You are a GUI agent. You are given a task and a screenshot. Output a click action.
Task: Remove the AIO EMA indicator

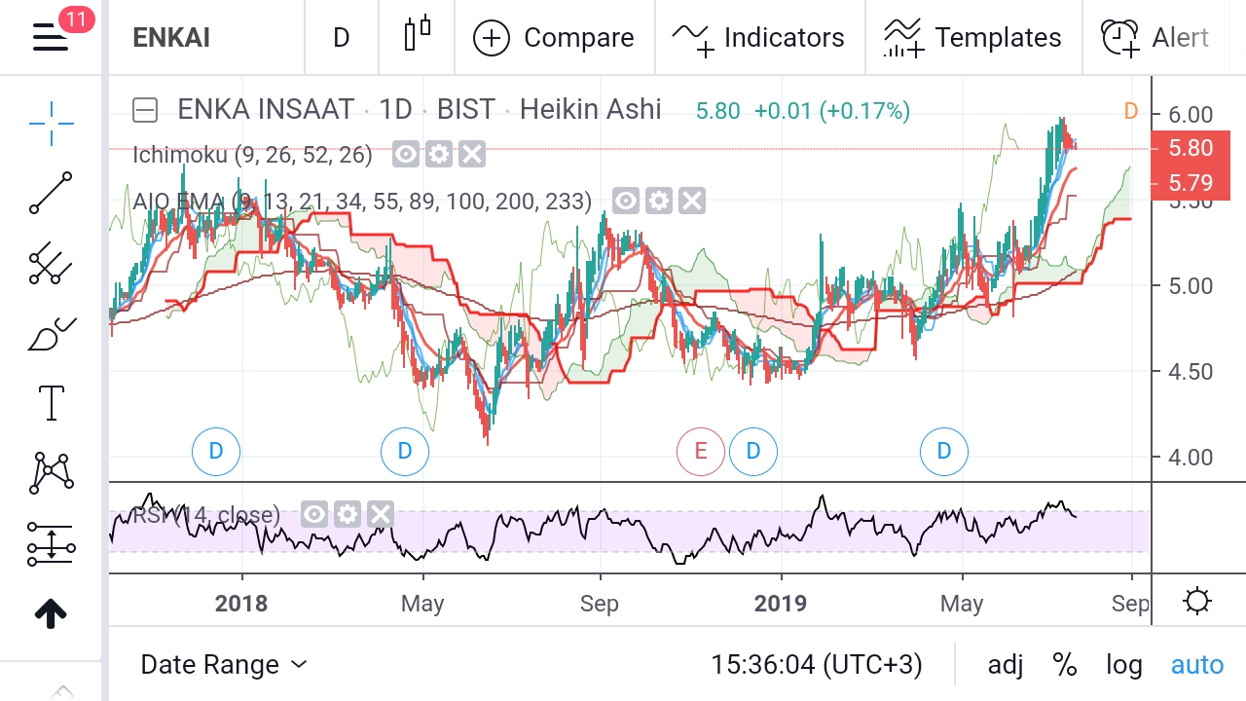coord(692,202)
